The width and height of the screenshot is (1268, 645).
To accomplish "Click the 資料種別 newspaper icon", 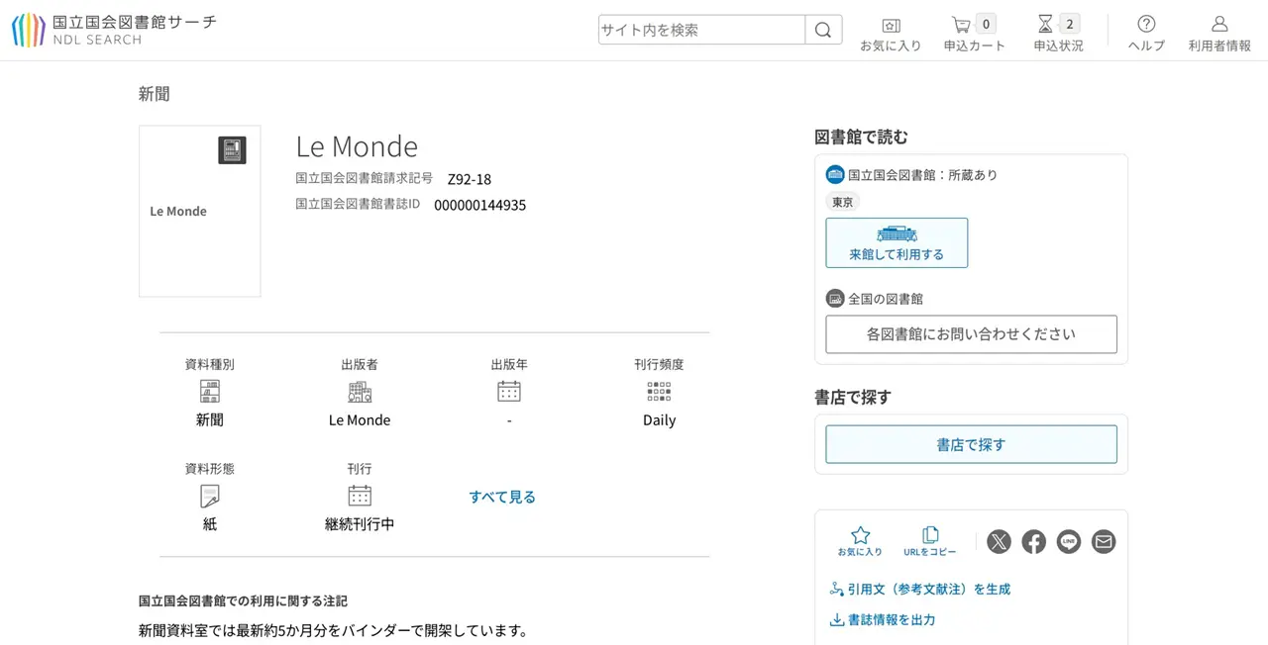I will tap(210, 391).
